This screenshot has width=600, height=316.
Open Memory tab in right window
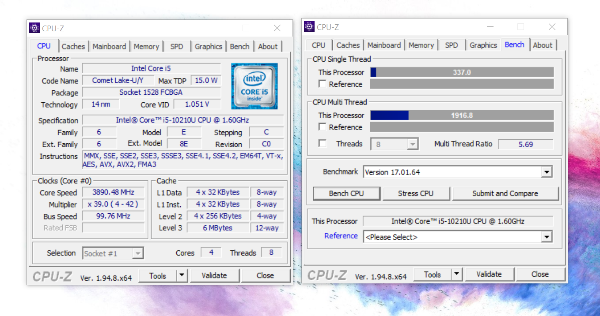coord(421,45)
